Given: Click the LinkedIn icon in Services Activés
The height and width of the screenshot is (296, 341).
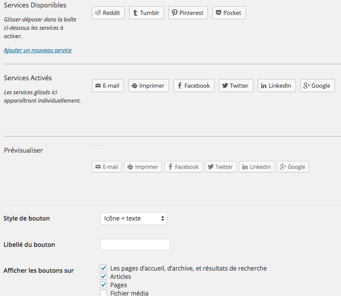Looking at the screenshot, I should point(264,86).
